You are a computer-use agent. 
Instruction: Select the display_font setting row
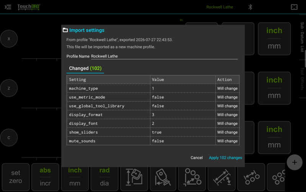coord(153,123)
